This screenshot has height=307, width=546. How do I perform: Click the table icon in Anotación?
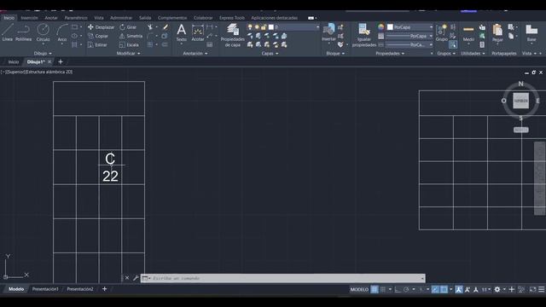pos(210,45)
